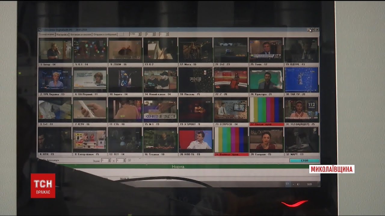Select the Мега channel thumbnail
Screen dimensions: 385x216
(x=196, y=50)
